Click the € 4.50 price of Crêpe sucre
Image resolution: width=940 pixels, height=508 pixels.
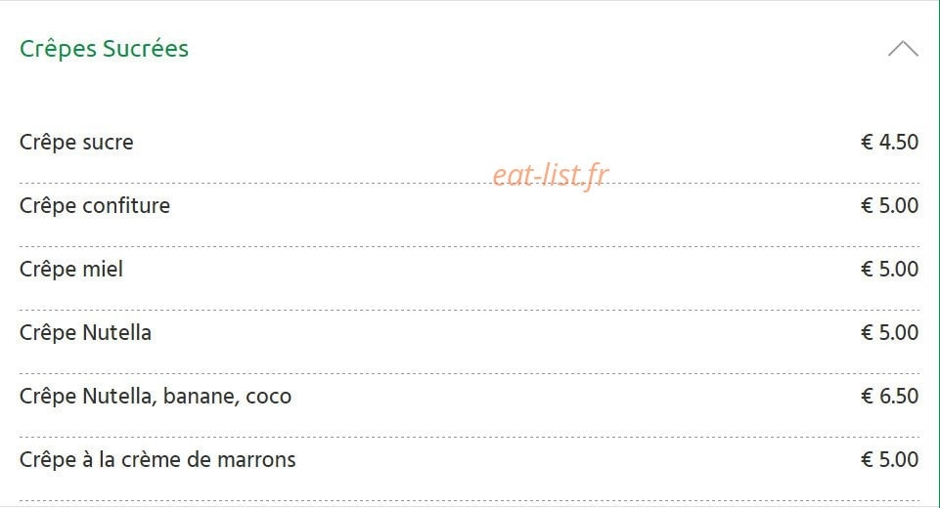890,143
